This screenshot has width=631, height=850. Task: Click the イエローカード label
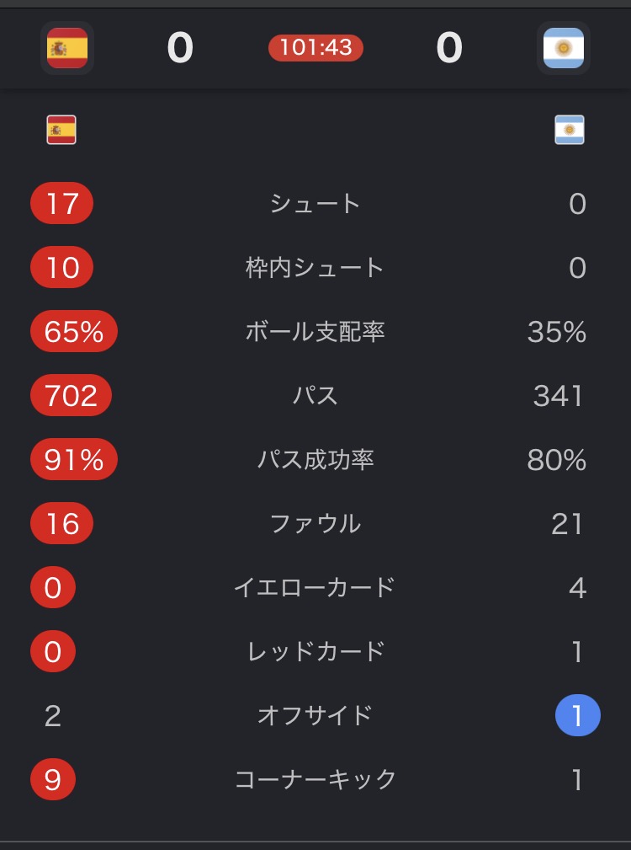click(x=315, y=588)
